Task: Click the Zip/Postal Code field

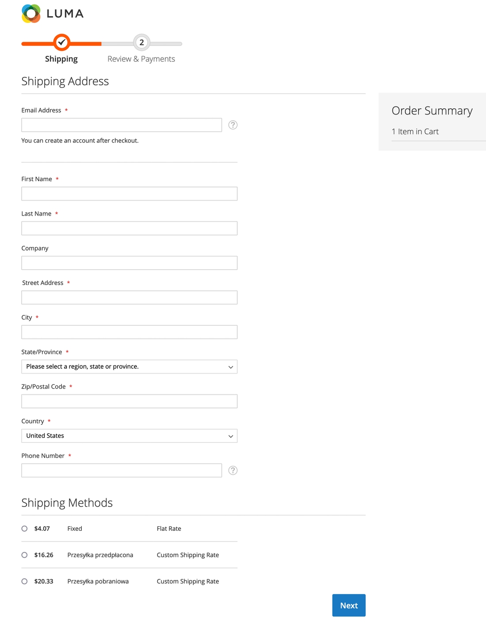Action: click(x=129, y=401)
